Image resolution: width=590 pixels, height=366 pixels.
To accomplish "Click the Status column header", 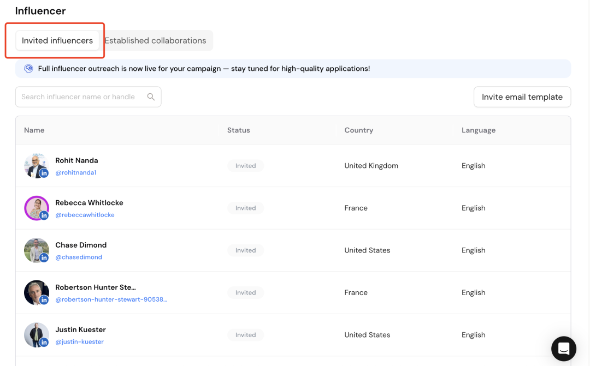I will [238, 130].
